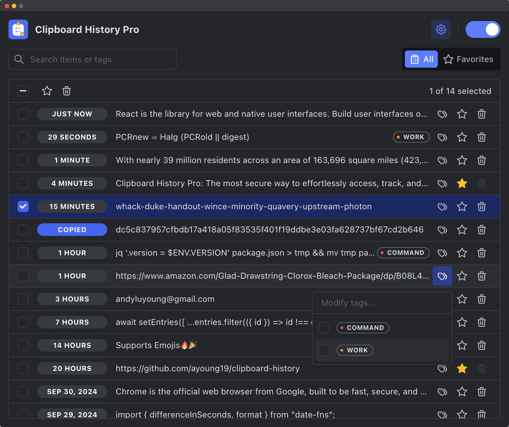Screen dimensions: 509x427
Task: Open tags for Clipboard History Pro description entry
Action: [442, 183]
